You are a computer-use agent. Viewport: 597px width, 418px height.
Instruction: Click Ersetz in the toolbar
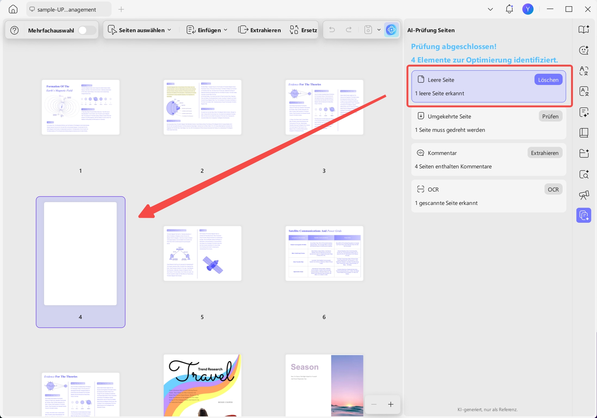pos(303,30)
